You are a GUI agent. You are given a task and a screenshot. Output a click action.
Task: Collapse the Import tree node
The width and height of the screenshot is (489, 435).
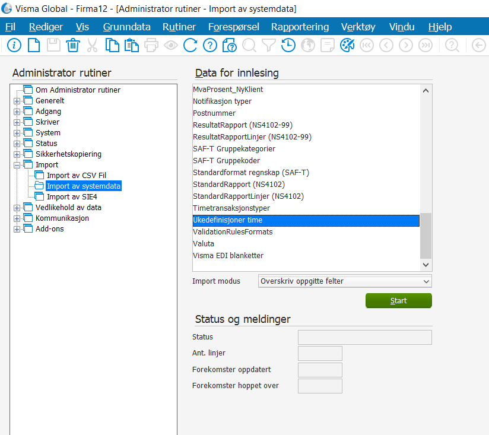pyautogui.click(x=17, y=165)
